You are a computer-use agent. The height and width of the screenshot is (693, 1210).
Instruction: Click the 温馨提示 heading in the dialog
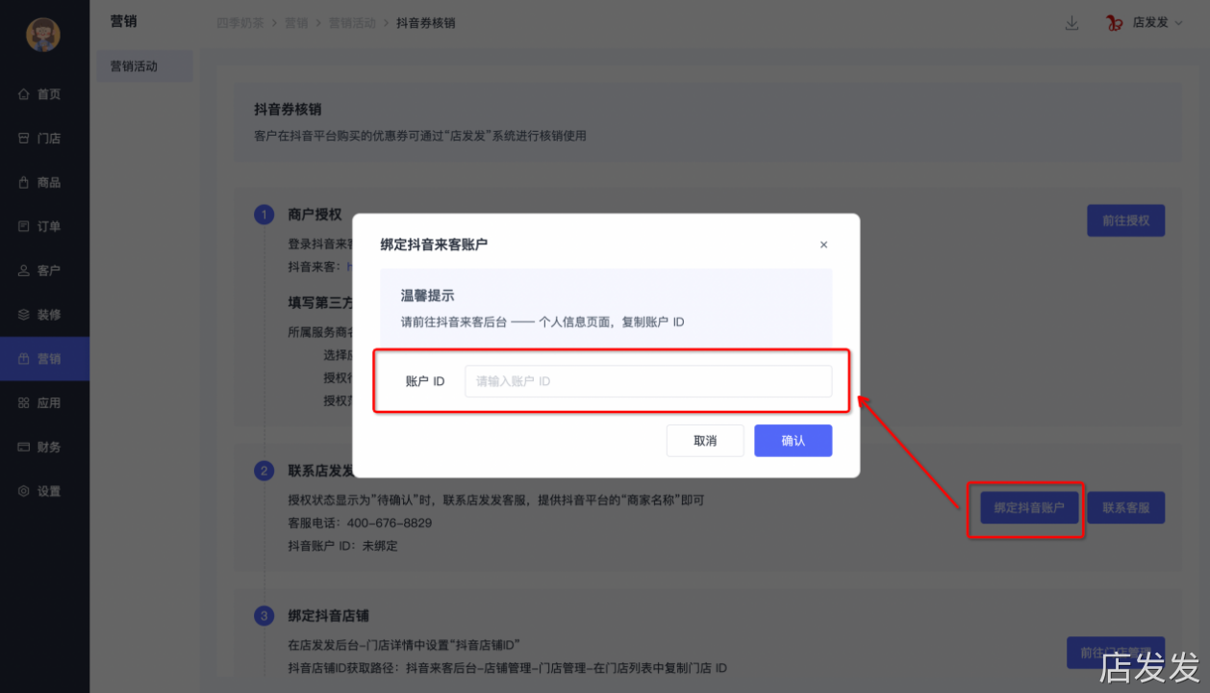point(427,295)
